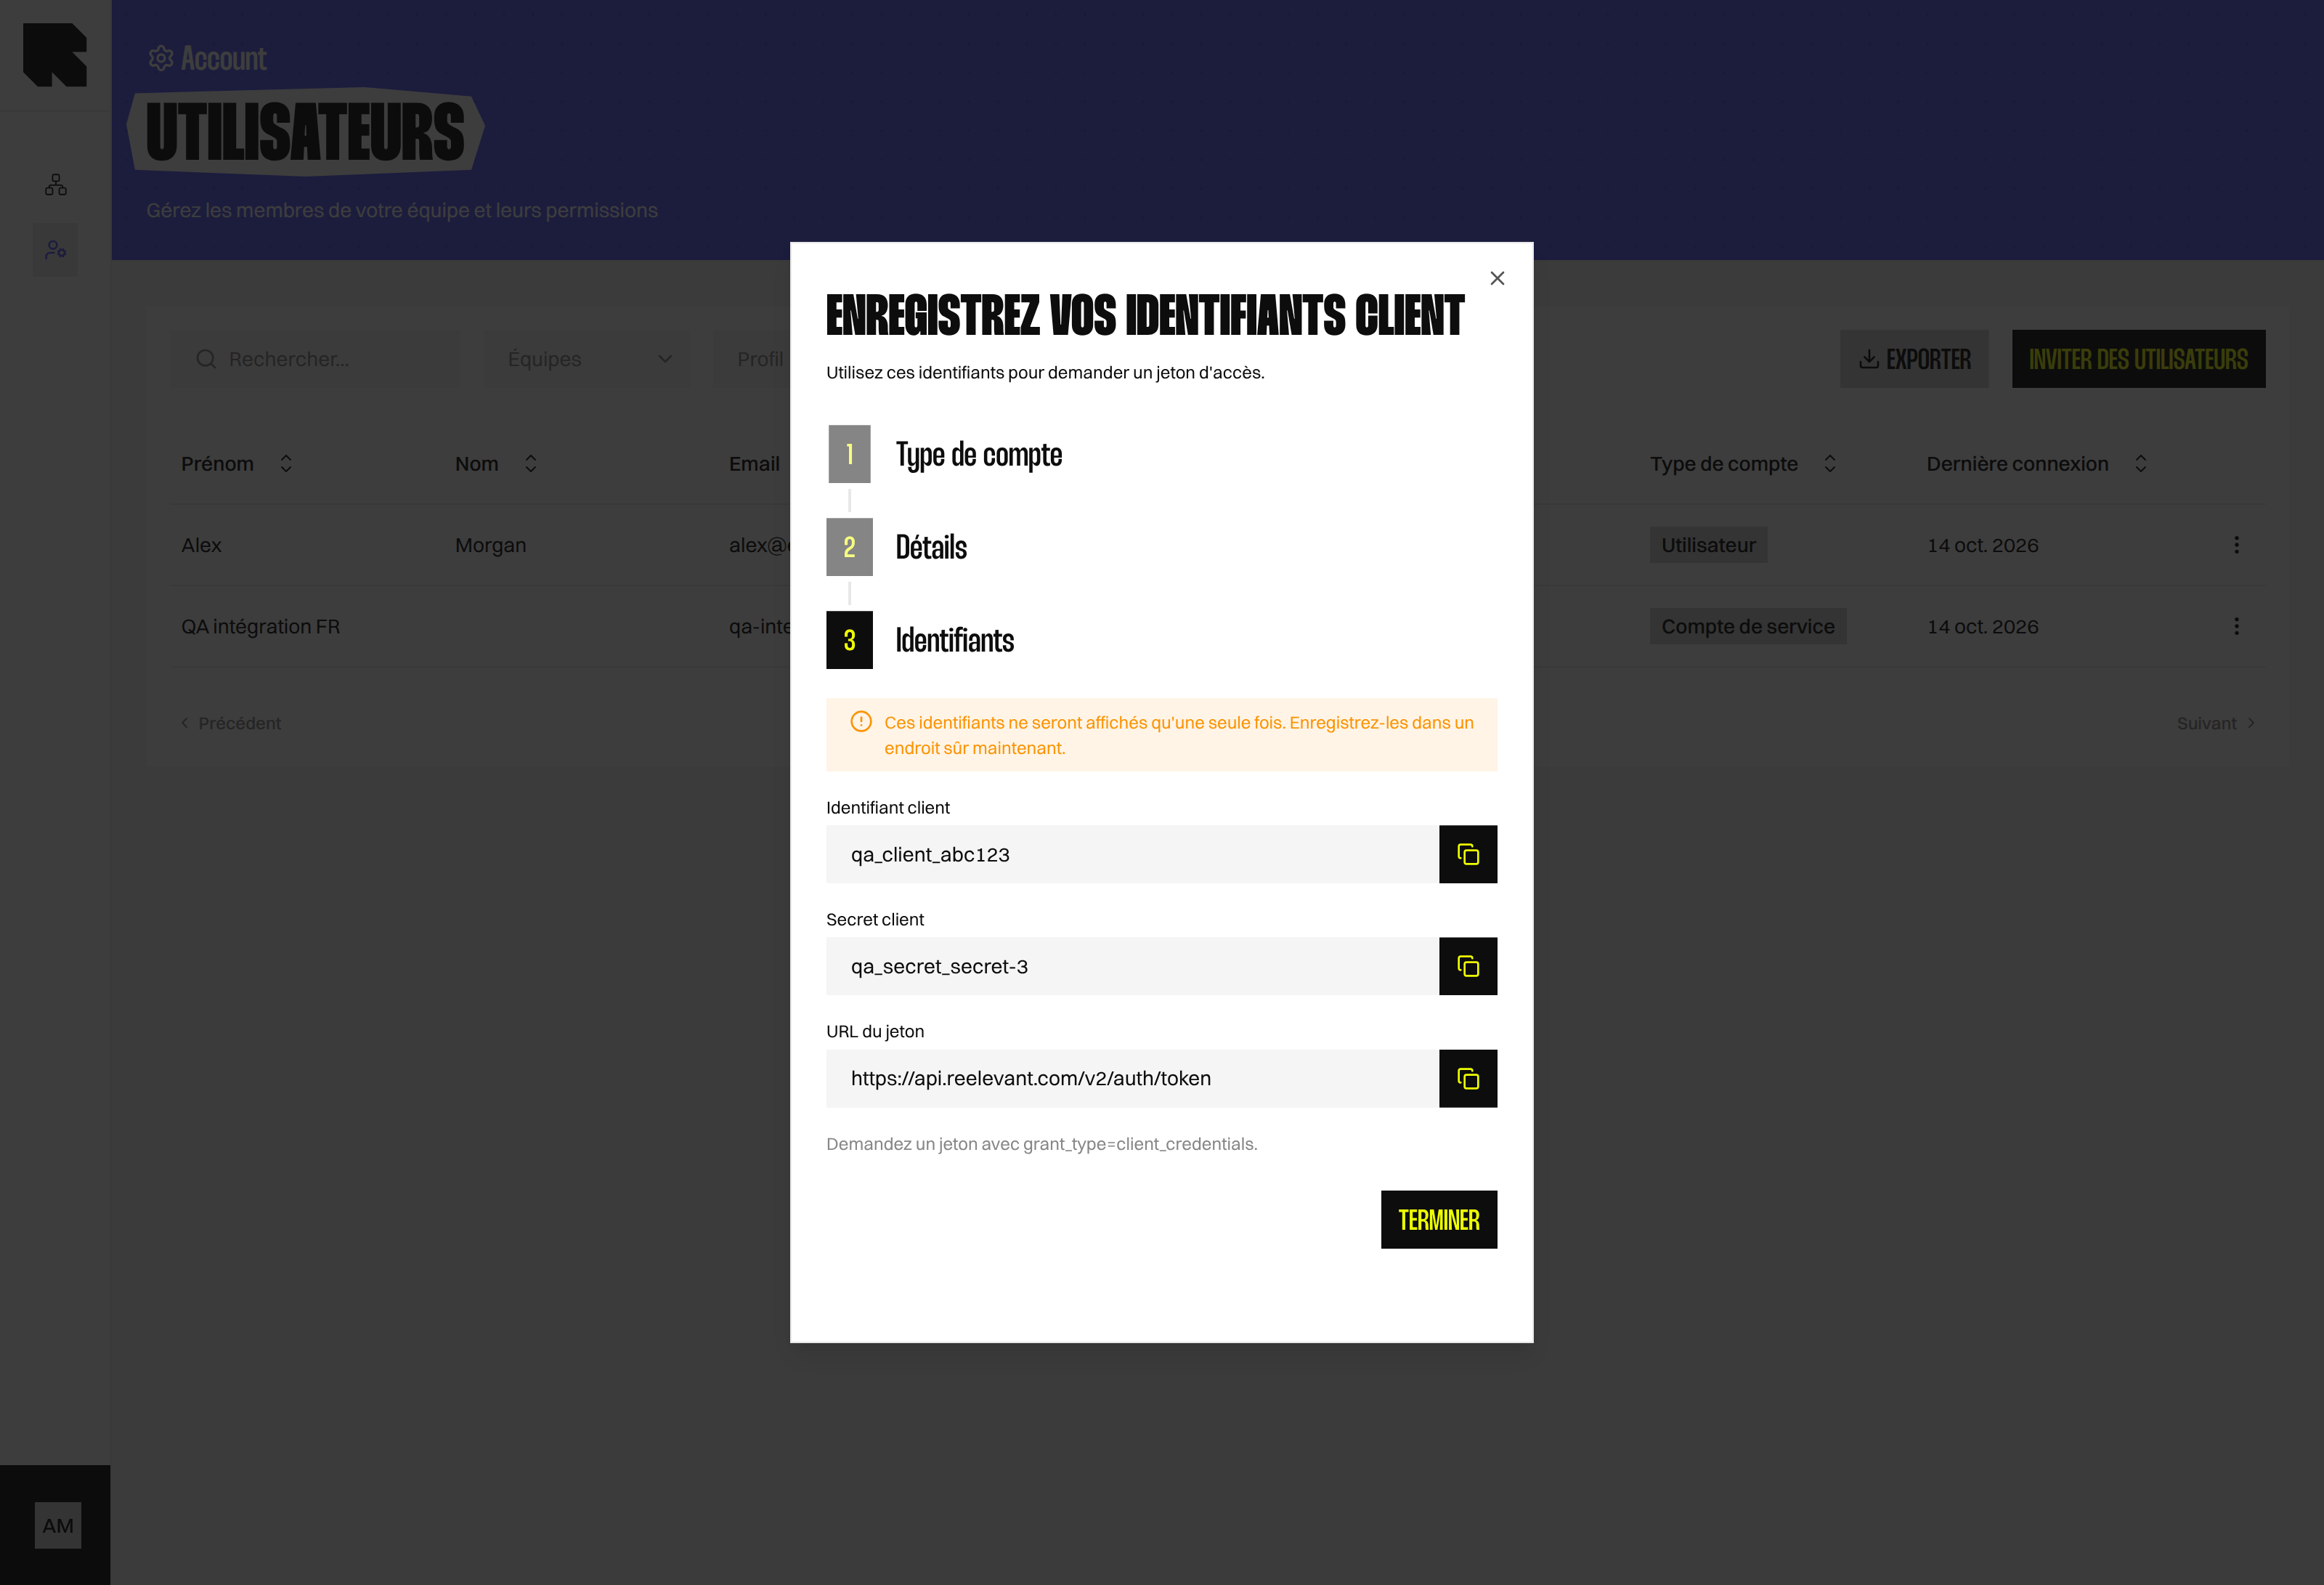Click the Rechercher search field
2324x1585 pixels.
tap(315, 359)
